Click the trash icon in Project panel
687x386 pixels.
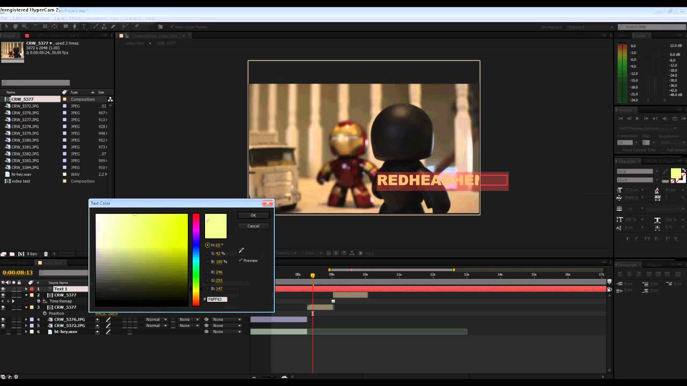46,254
